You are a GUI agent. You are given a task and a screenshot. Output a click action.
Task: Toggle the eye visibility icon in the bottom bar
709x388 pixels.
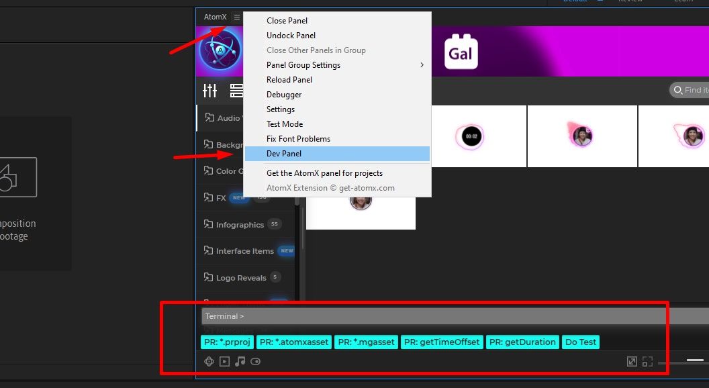pos(255,361)
